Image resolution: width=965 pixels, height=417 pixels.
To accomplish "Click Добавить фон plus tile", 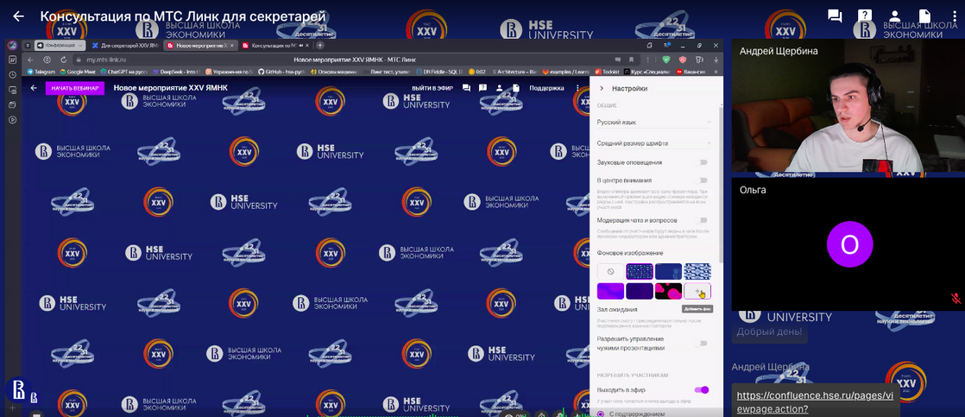I will (697, 291).
